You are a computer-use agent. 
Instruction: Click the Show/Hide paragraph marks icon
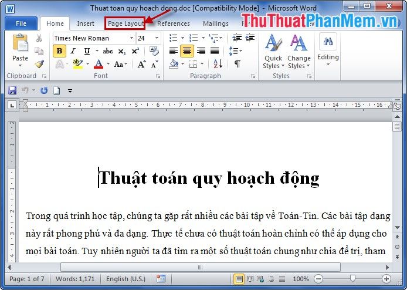pos(237,65)
